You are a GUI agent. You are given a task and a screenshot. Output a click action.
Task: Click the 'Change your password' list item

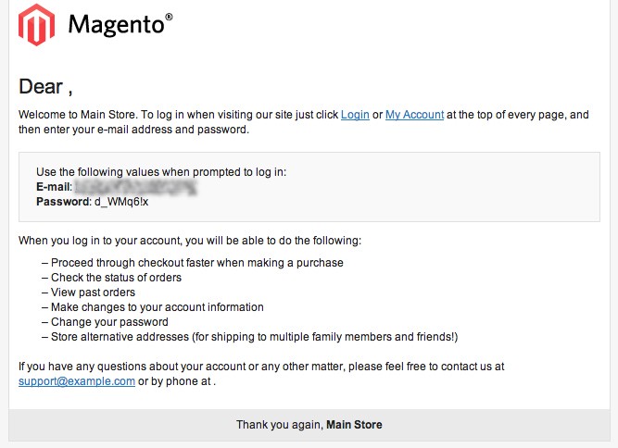tap(105, 322)
